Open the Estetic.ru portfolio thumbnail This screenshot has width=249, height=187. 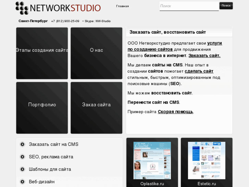(x=207, y=161)
